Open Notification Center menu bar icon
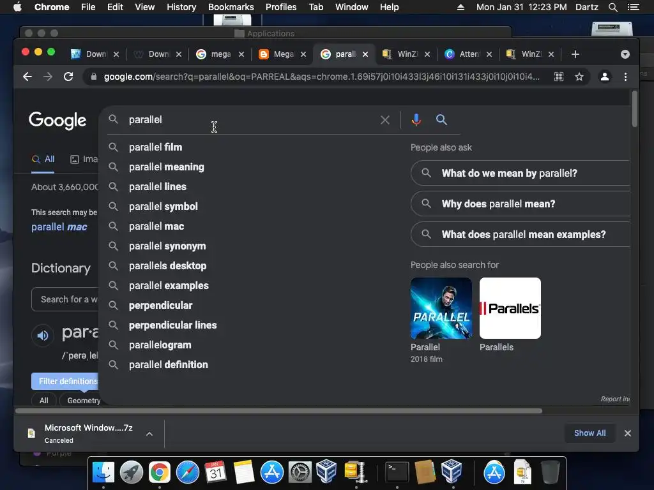 [633, 7]
